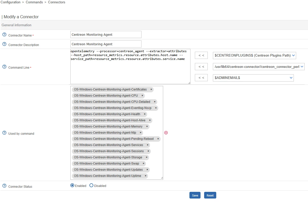The height and width of the screenshot is (207, 308).
Task: Remove the Agent-Services tag
Action: pos(148,145)
